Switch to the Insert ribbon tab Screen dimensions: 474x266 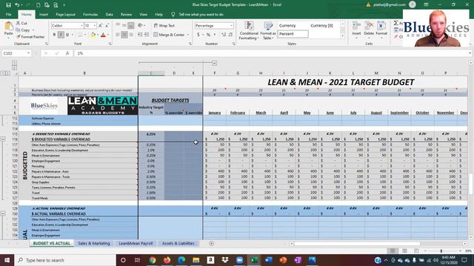44,14
